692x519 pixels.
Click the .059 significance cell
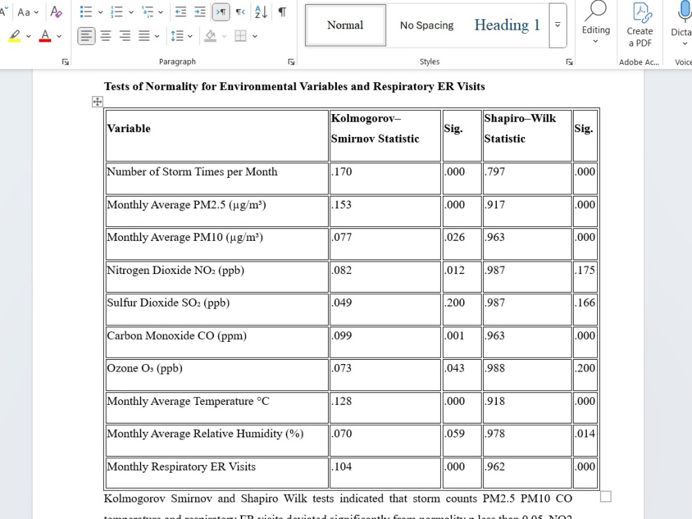[462, 440]
